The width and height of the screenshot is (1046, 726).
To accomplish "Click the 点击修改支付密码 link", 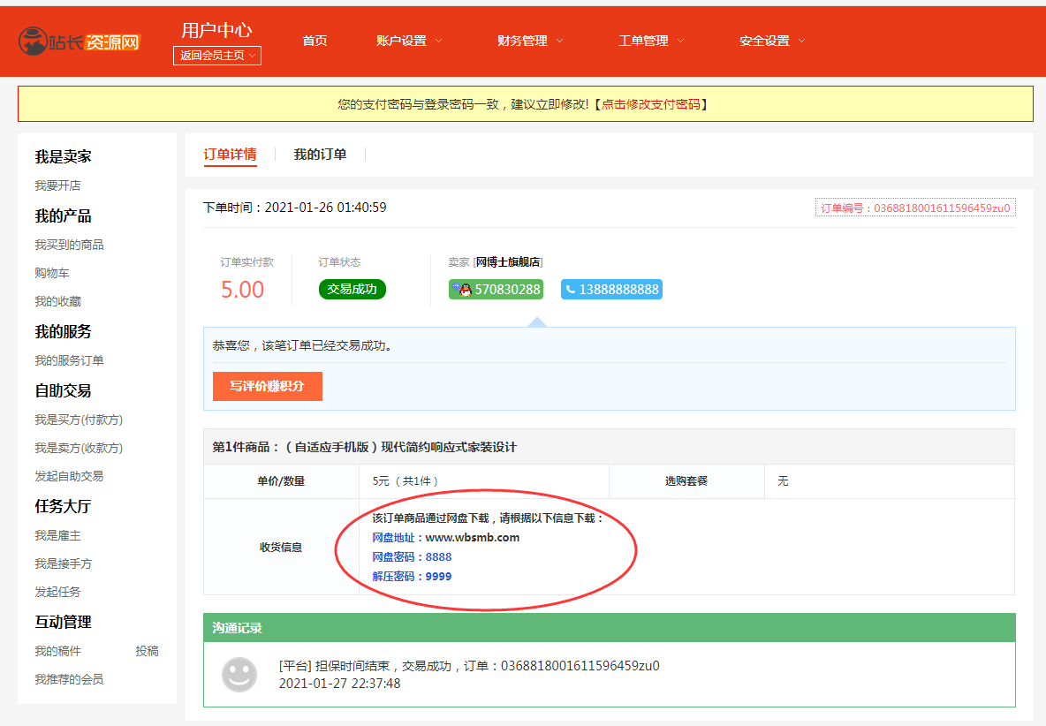I will [x=650, y=104].
